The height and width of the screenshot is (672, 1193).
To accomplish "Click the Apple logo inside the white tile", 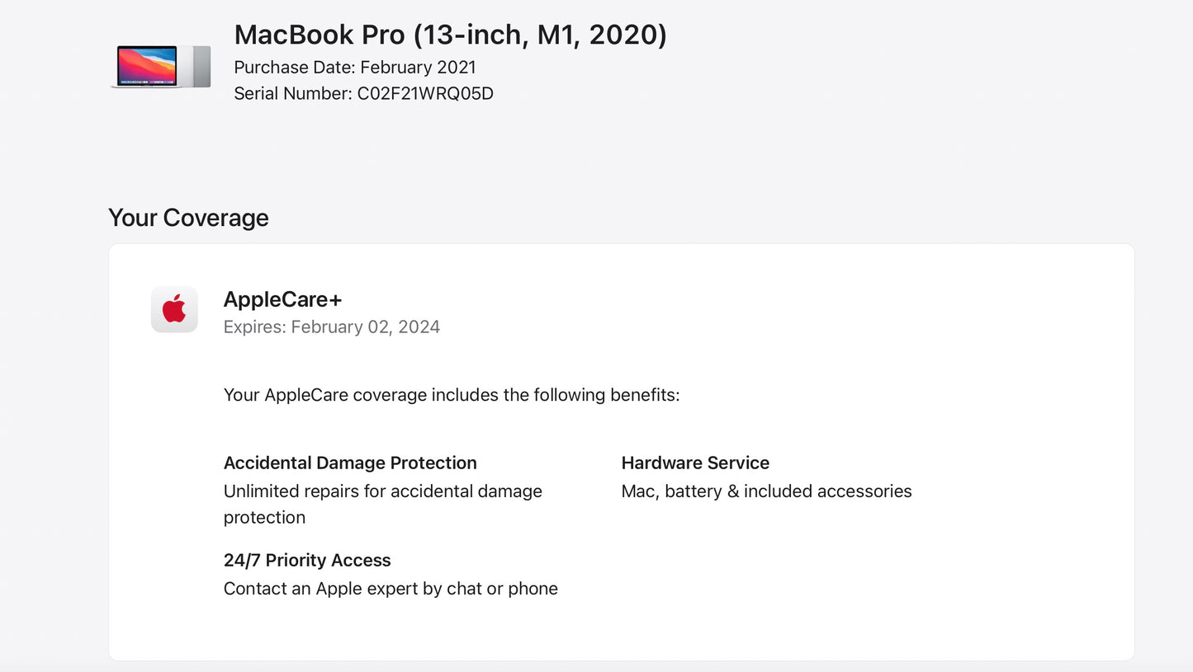I will point(174,309).
